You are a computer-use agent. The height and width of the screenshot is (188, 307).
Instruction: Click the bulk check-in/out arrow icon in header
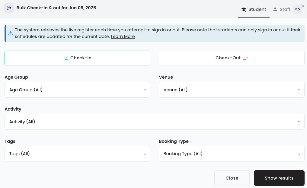(9, 8)
